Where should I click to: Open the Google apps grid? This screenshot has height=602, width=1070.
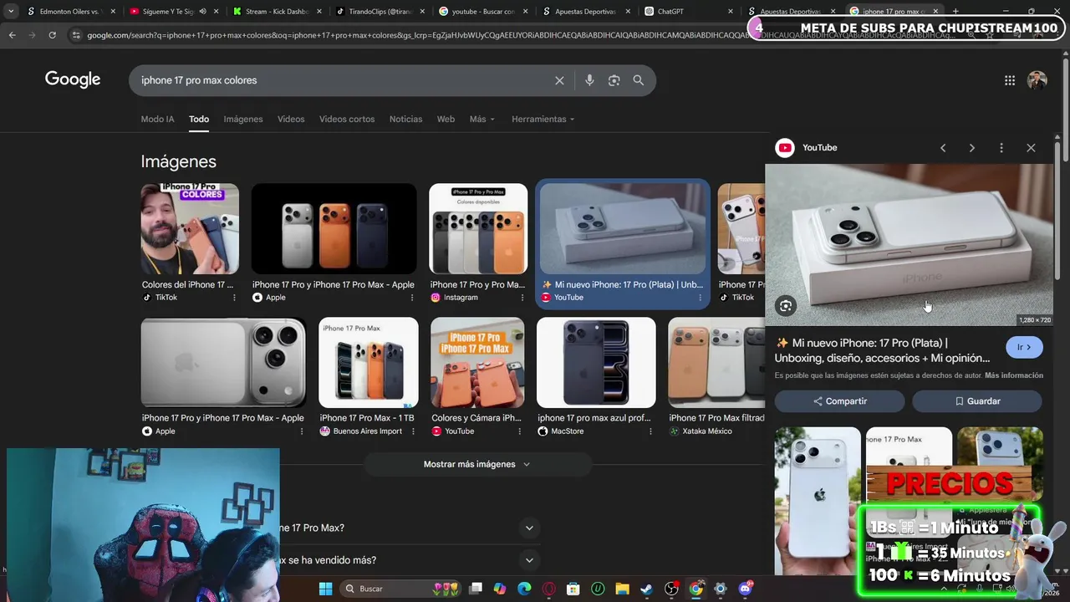tap(1010, 80)
